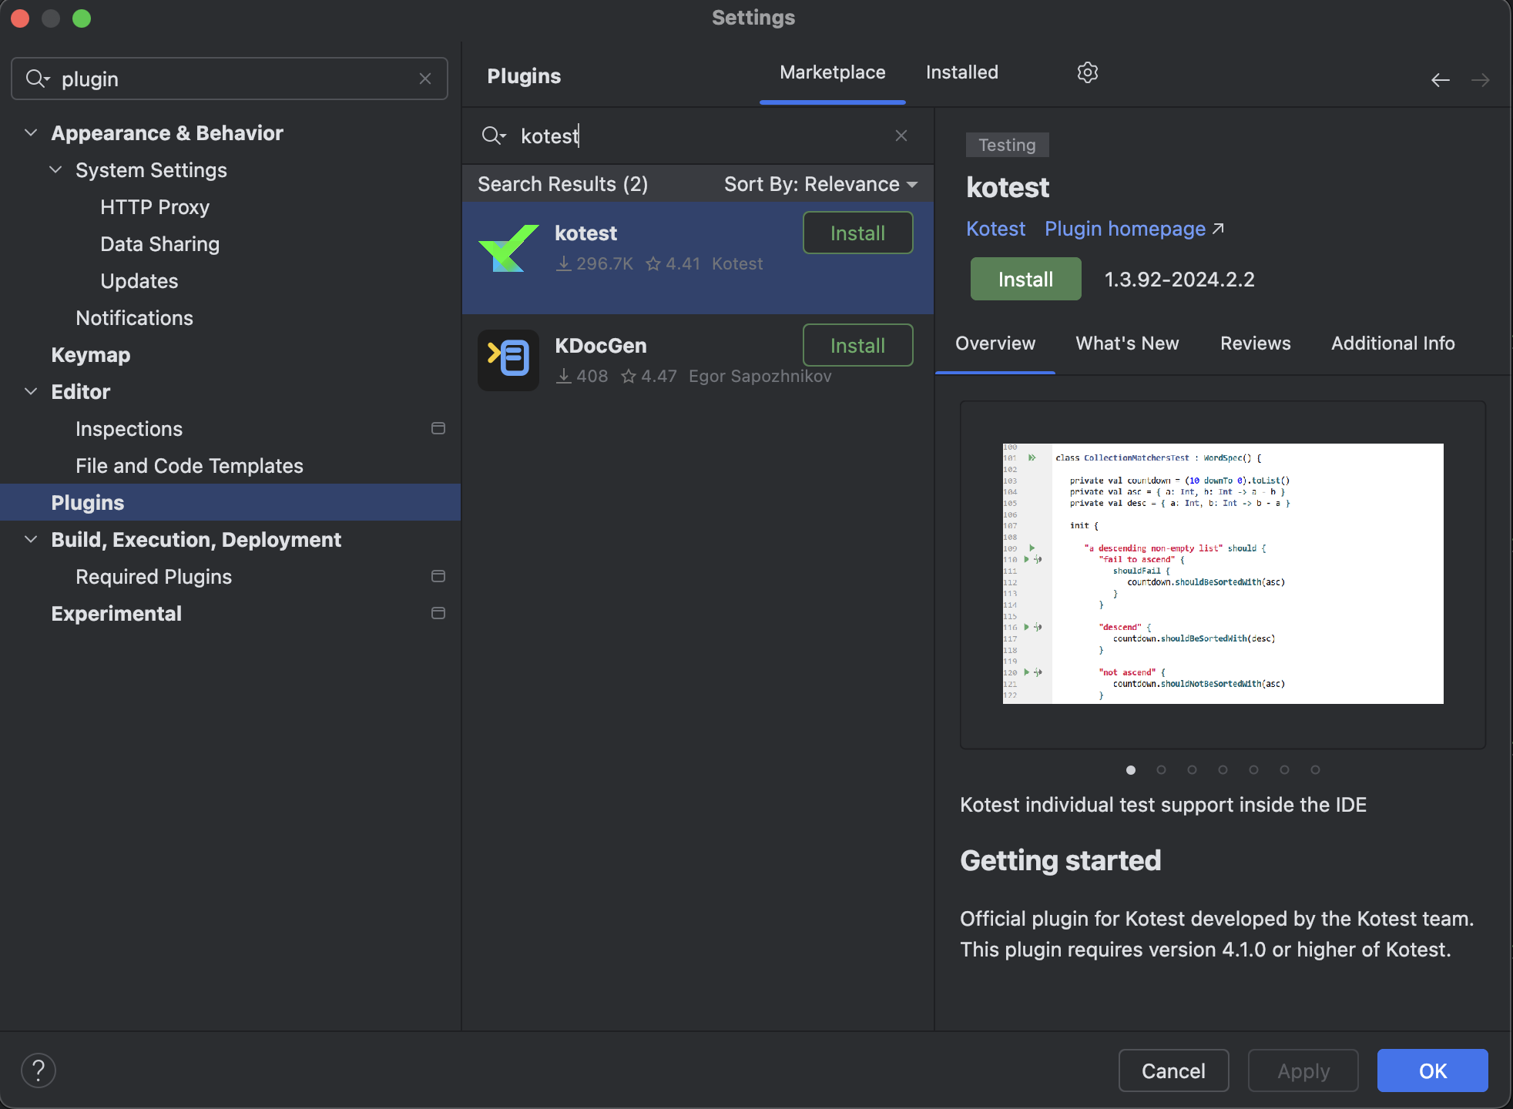This screenshot has width=1513, height=1109.
Task: Open help via question mark icon
Action: coord(39,1070)
